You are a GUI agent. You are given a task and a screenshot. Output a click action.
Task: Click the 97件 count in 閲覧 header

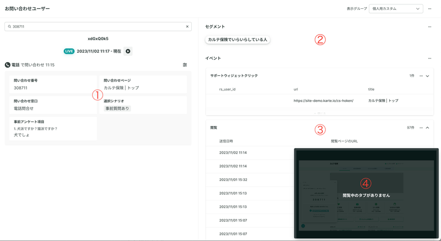pyautogui.click(x=411, y=128)
